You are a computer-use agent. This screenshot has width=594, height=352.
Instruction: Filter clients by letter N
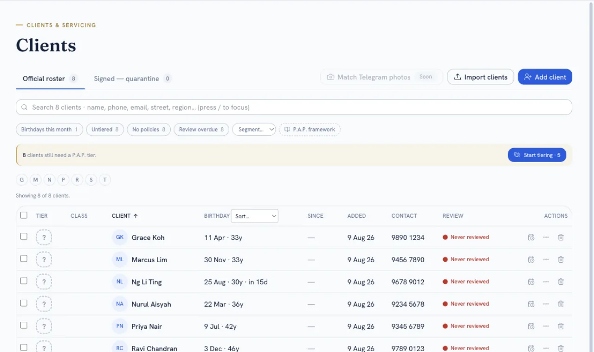(50, 180)
